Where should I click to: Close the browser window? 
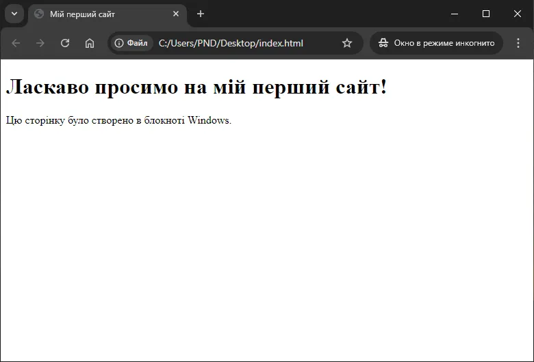click(x=518, y=14)
